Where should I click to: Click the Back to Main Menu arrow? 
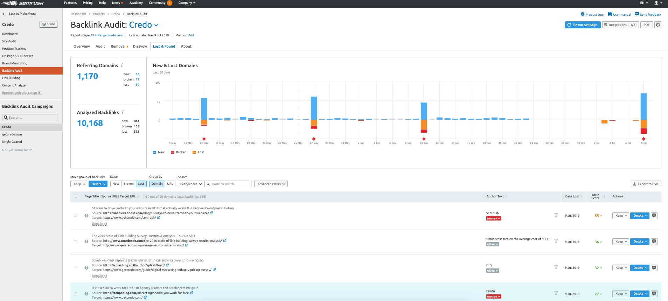click(x=4, y=14)
